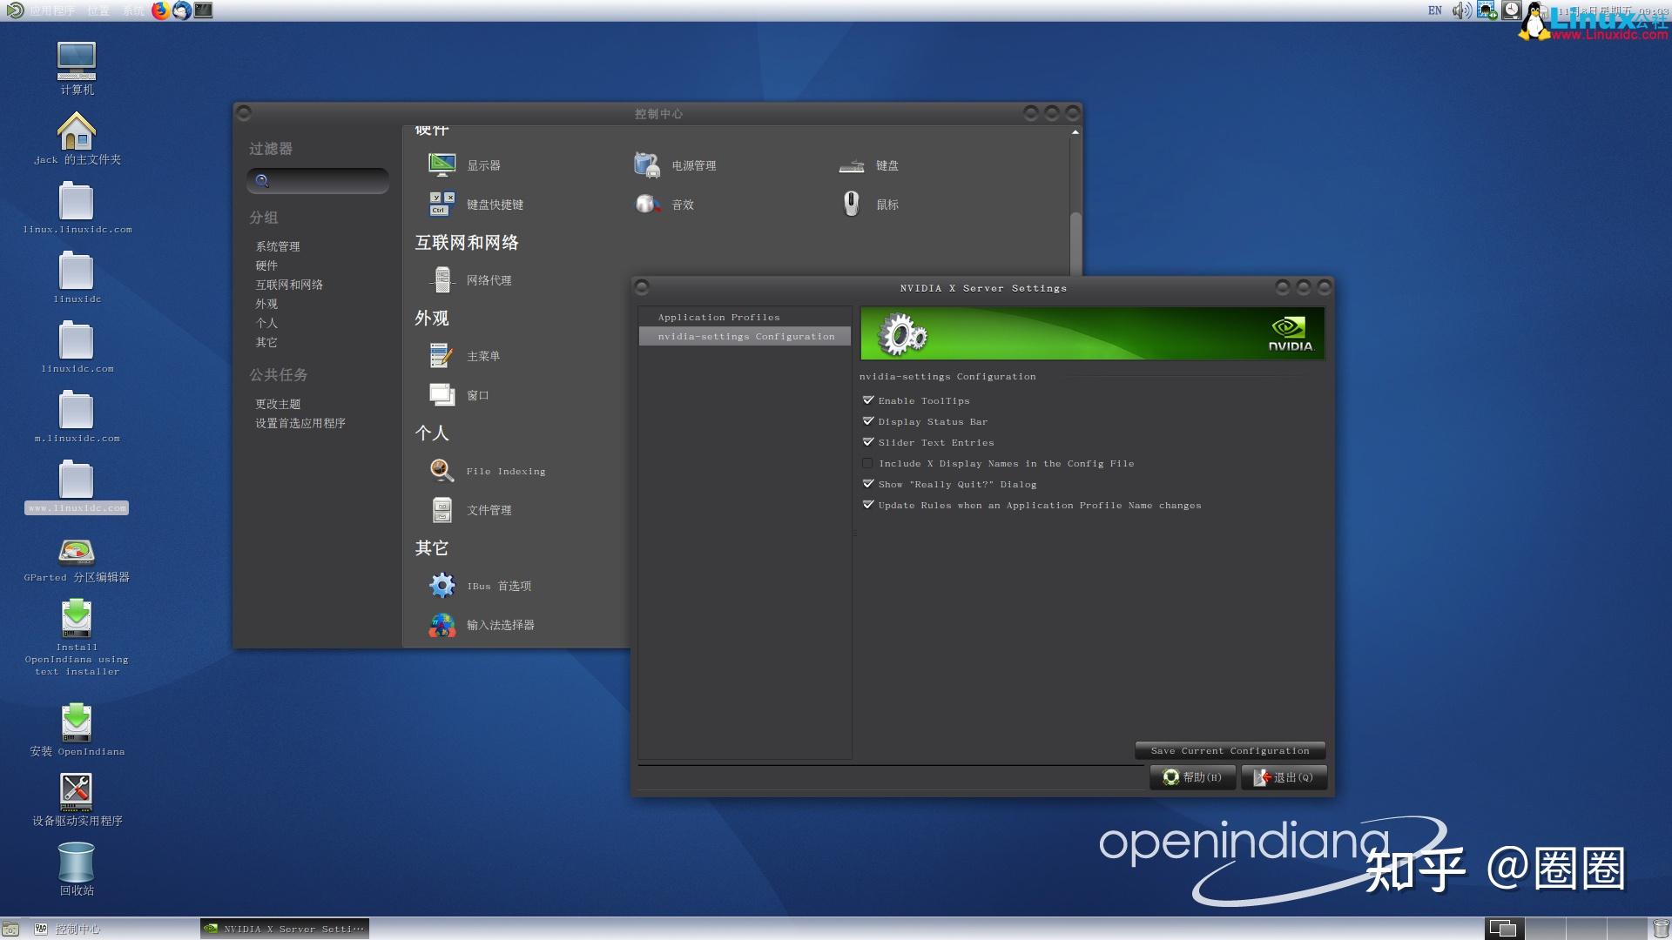Open the Mouse (鼠标) settings icon
The width and height of the screenshot is (1672, 940).
coord(852,204)
